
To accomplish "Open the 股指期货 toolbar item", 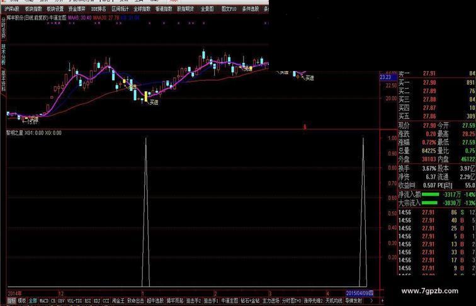I will pos(186,9).
